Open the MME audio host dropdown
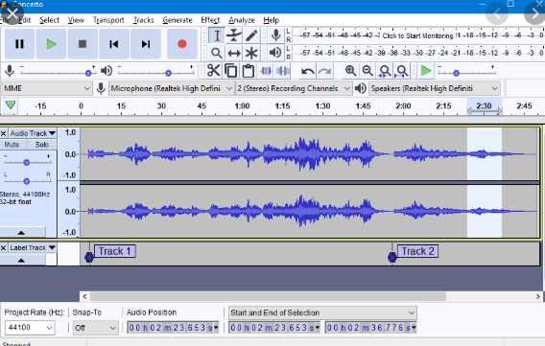 [47, 88]
